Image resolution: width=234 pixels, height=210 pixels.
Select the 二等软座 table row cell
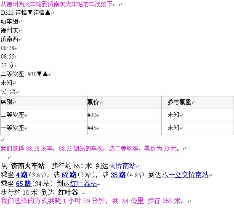(x=44, y=115)
